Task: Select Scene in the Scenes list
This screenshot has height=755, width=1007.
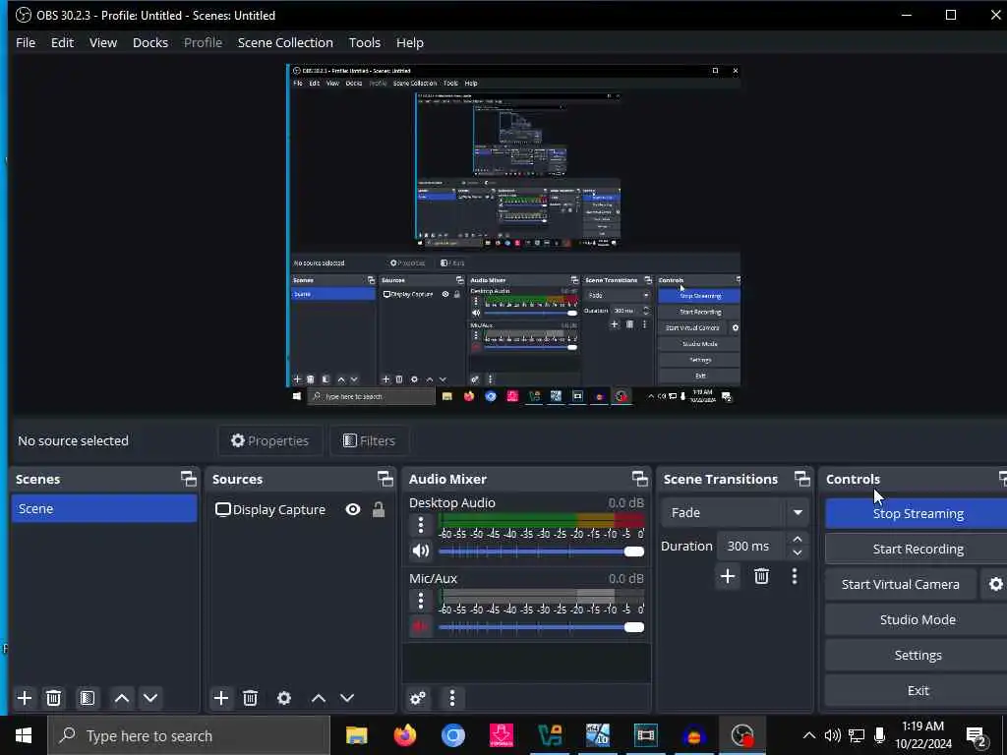Action: 104,508
